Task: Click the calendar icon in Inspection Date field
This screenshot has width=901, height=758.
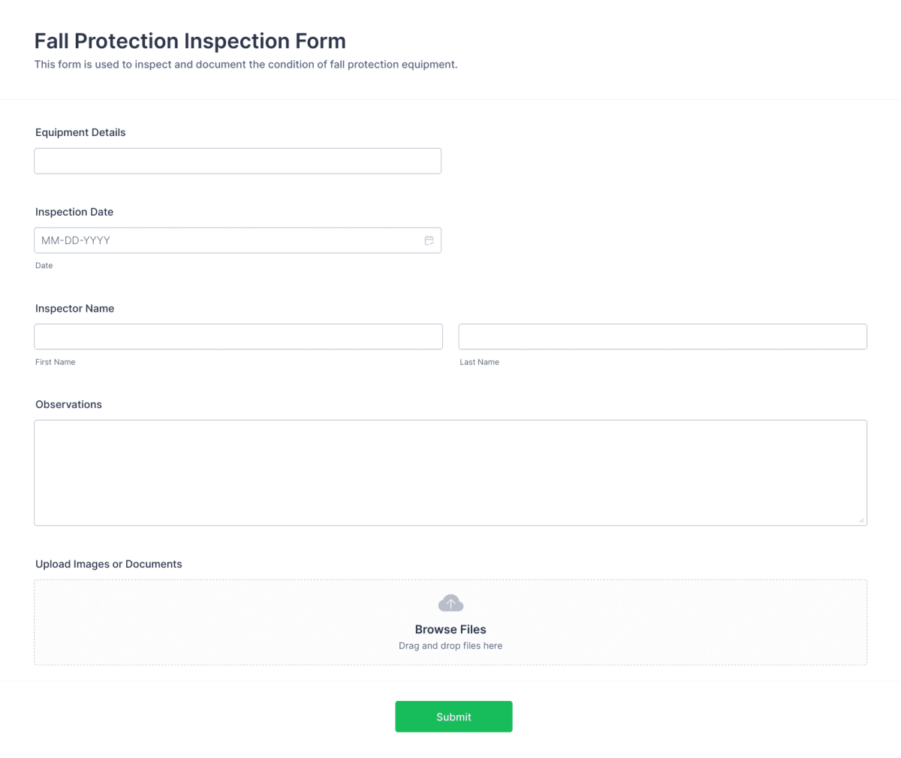Action: pyautogui.click(x=429, y=240)
